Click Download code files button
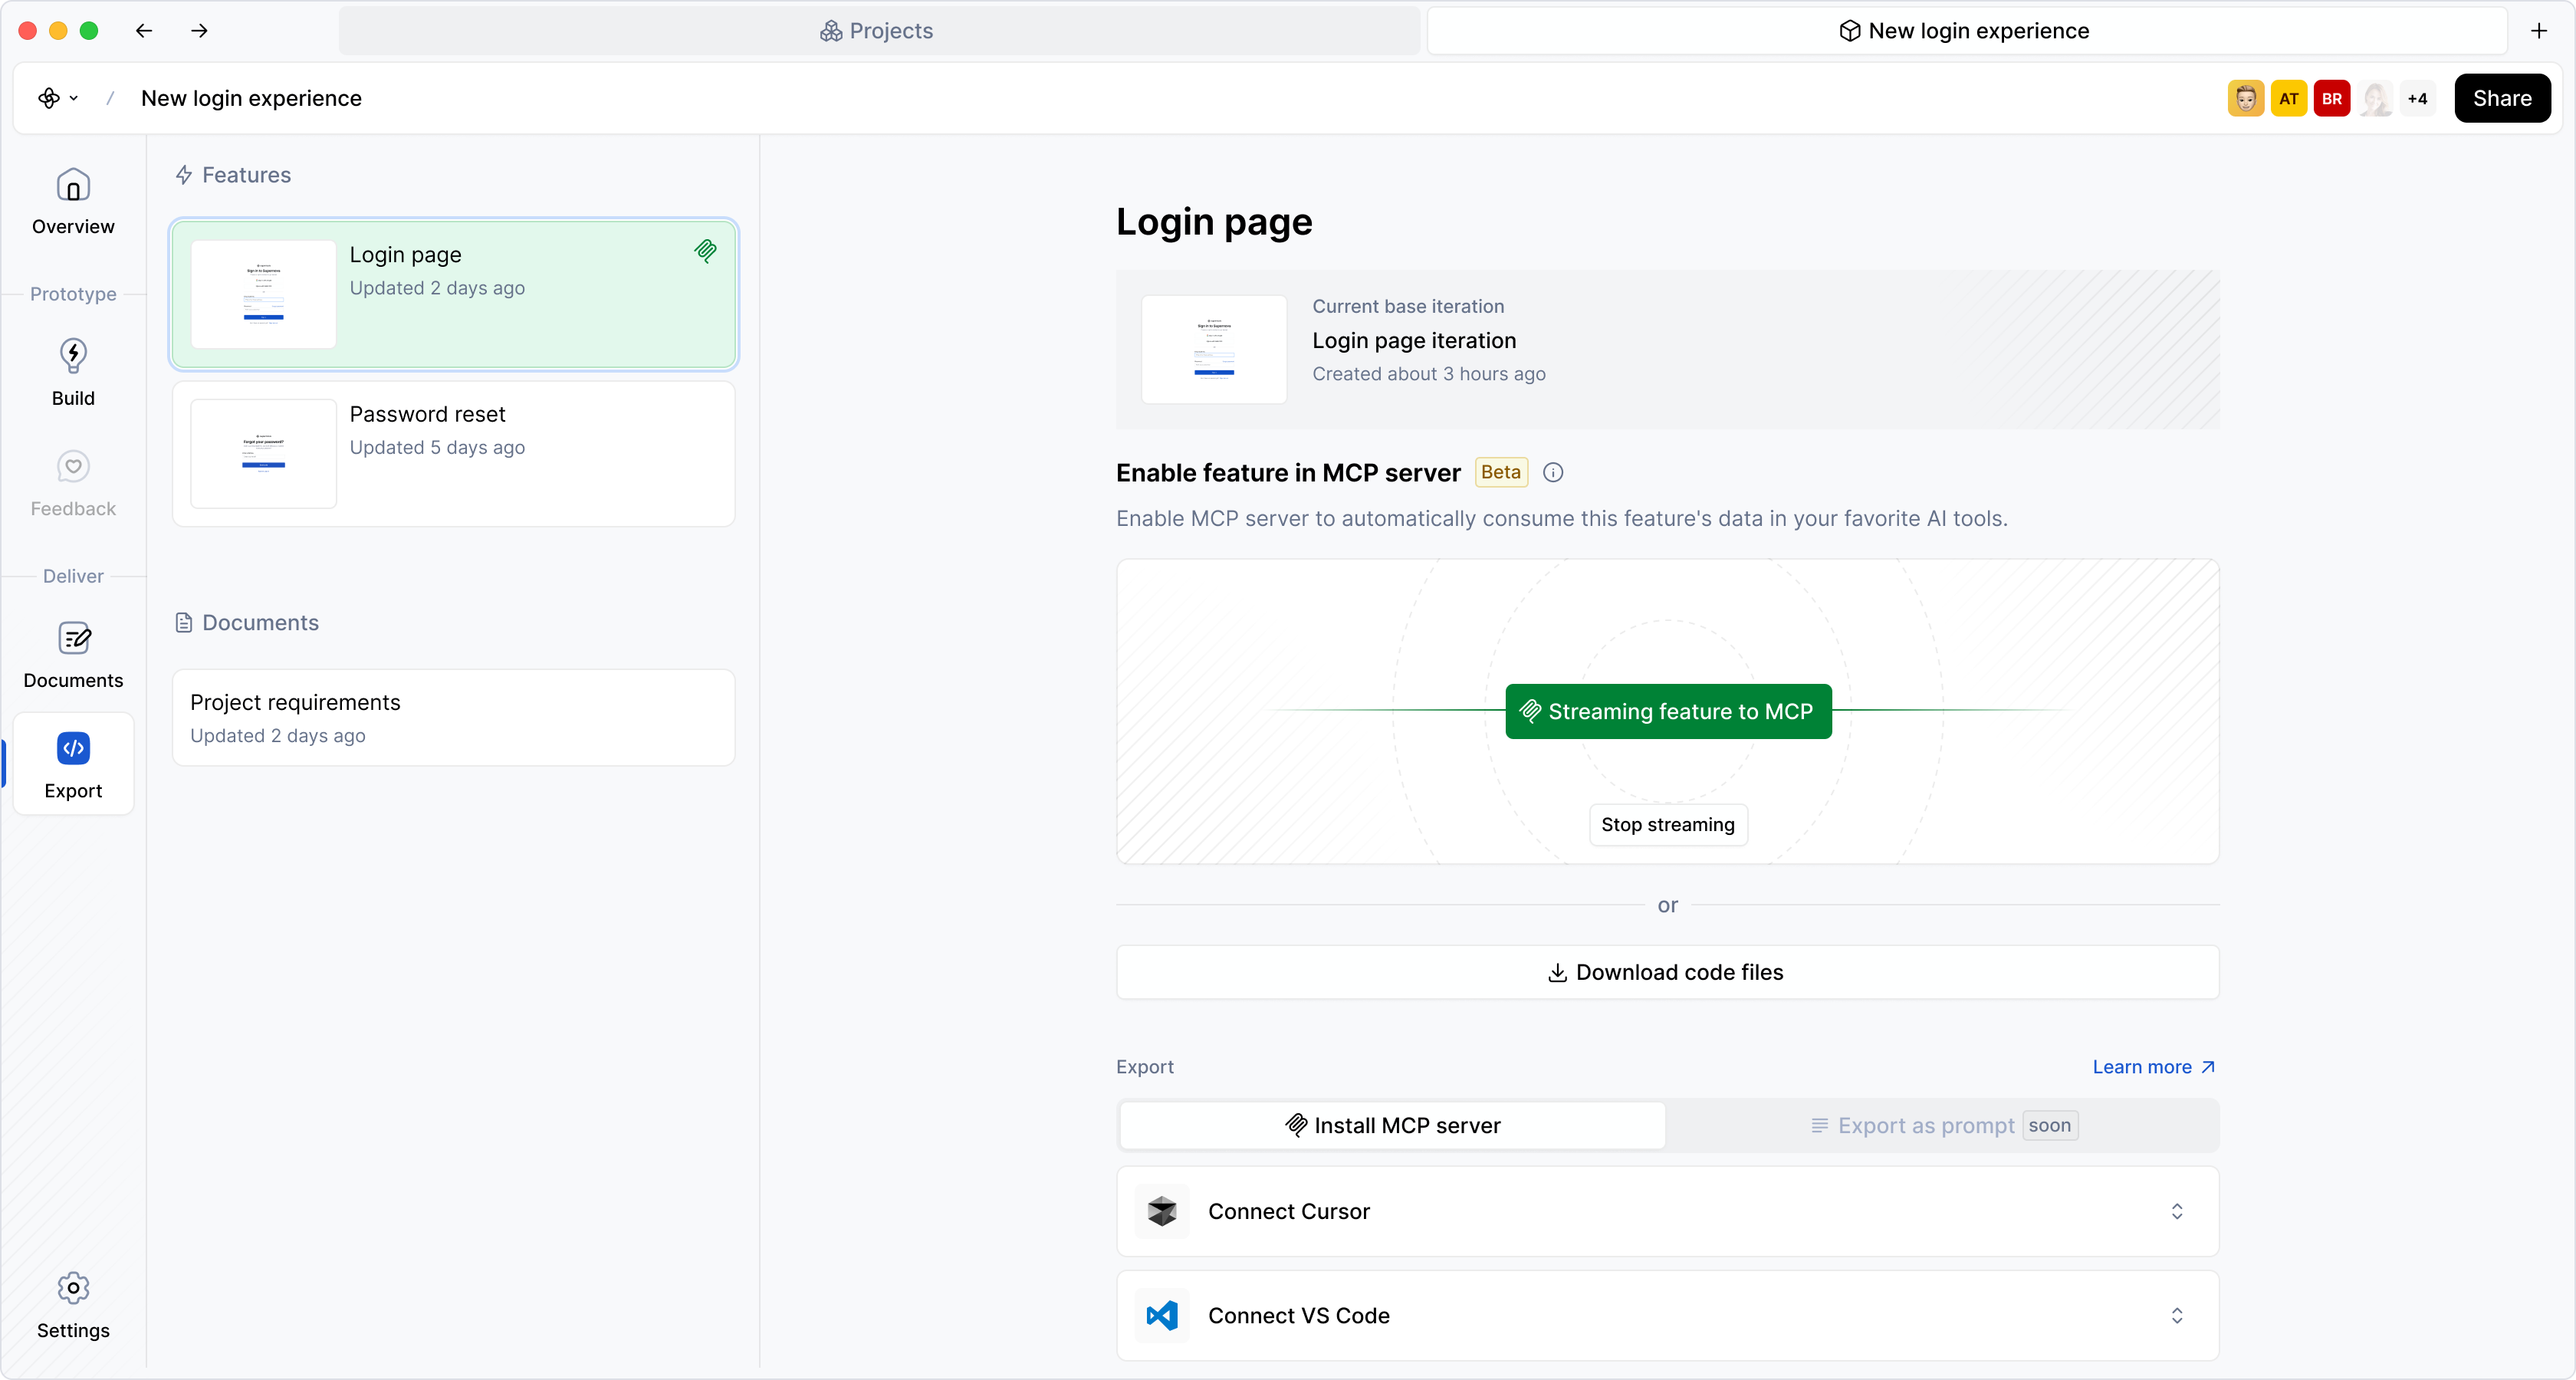The image size is (2576, 1380). click(x=1667, y=973)
